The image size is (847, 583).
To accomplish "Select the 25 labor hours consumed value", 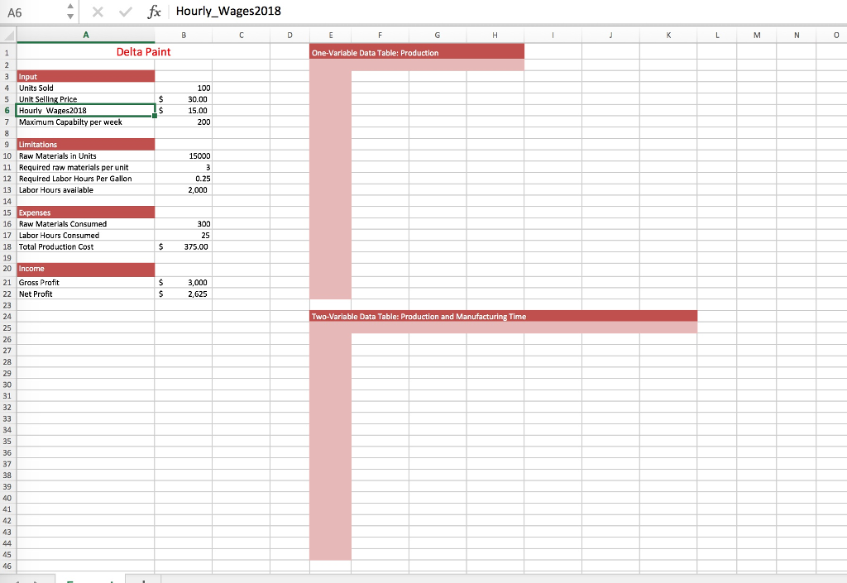I will tap(184, 236).
